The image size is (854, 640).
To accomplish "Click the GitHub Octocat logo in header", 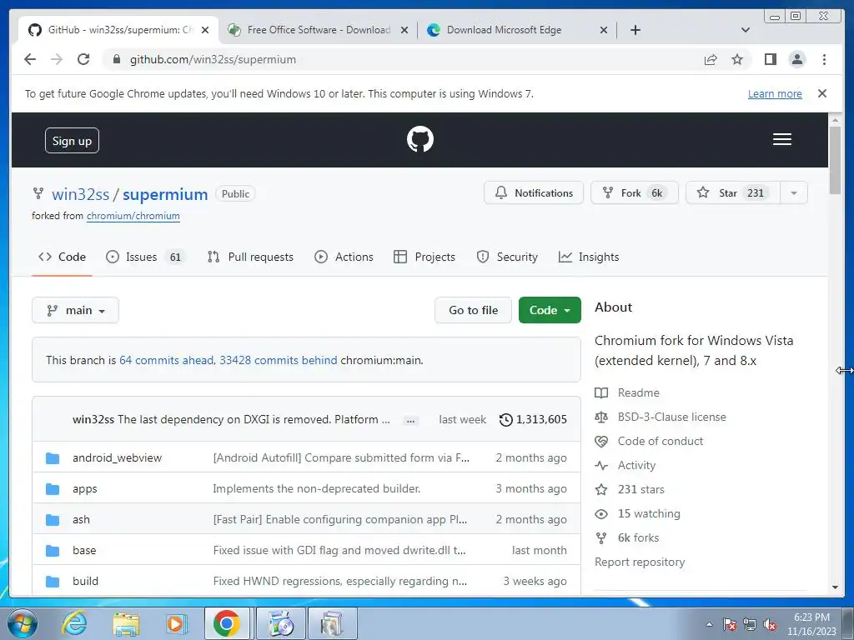I will (x=420, y=139).
